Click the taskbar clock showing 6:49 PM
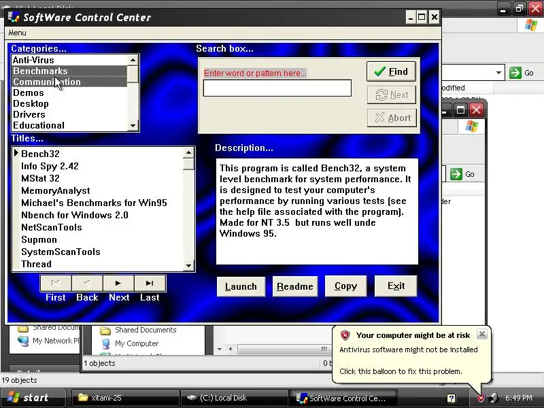 point(519,398)
